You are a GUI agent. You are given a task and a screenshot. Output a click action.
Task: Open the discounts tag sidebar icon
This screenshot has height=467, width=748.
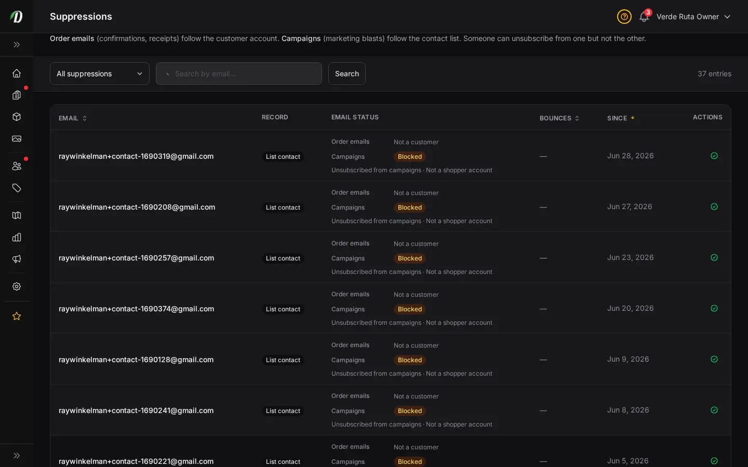pyautogui.click(x=17, y=188)
